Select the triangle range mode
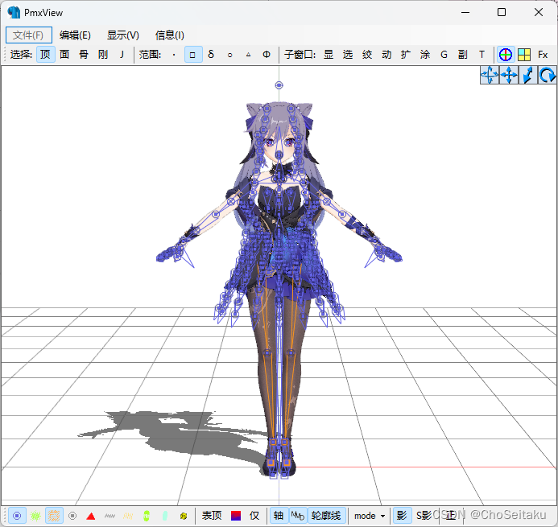The image size is (558, 527). (x=248, y=55)
